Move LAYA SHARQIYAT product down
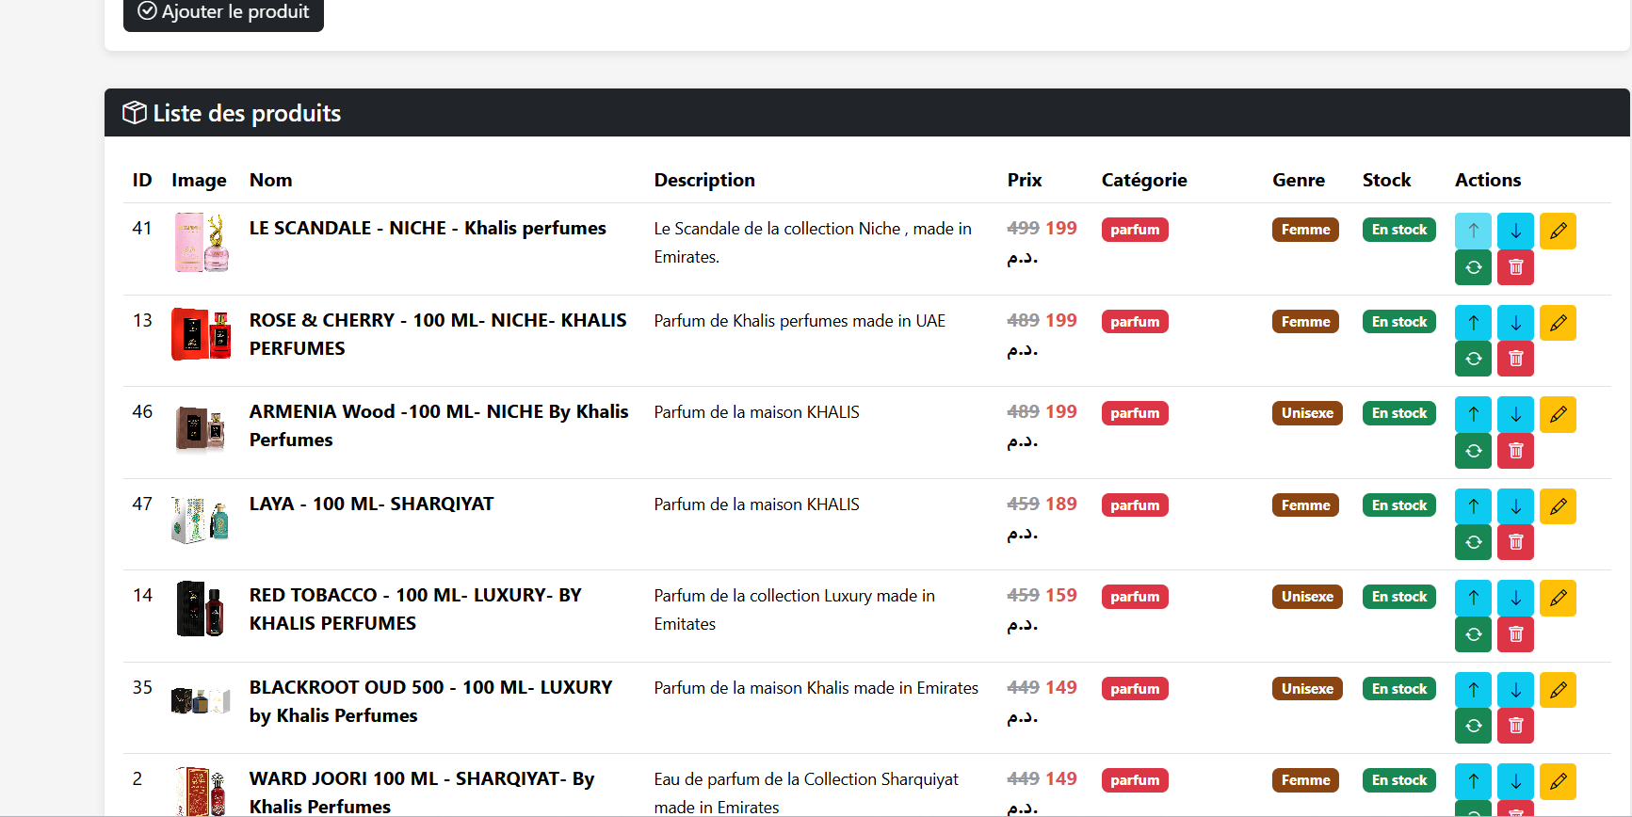The height and width of the screenshot is (817, 1632). pos(1515,506)
